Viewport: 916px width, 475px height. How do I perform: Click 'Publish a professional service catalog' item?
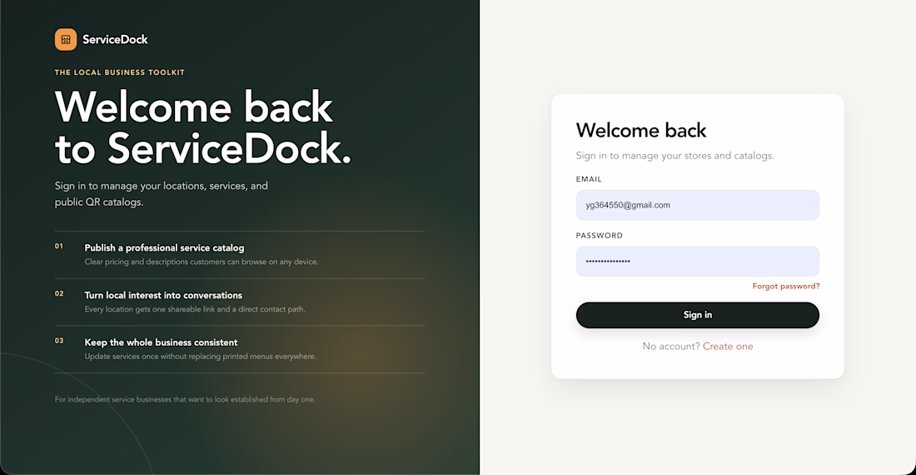pyautogui.click(x=164, y=247)
